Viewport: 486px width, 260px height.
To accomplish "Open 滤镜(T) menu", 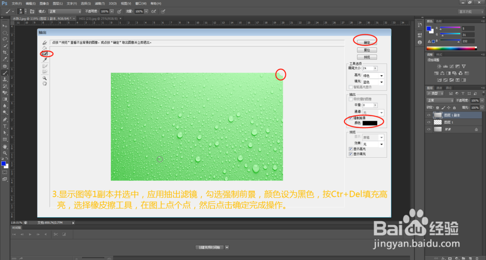I will 100,3.
